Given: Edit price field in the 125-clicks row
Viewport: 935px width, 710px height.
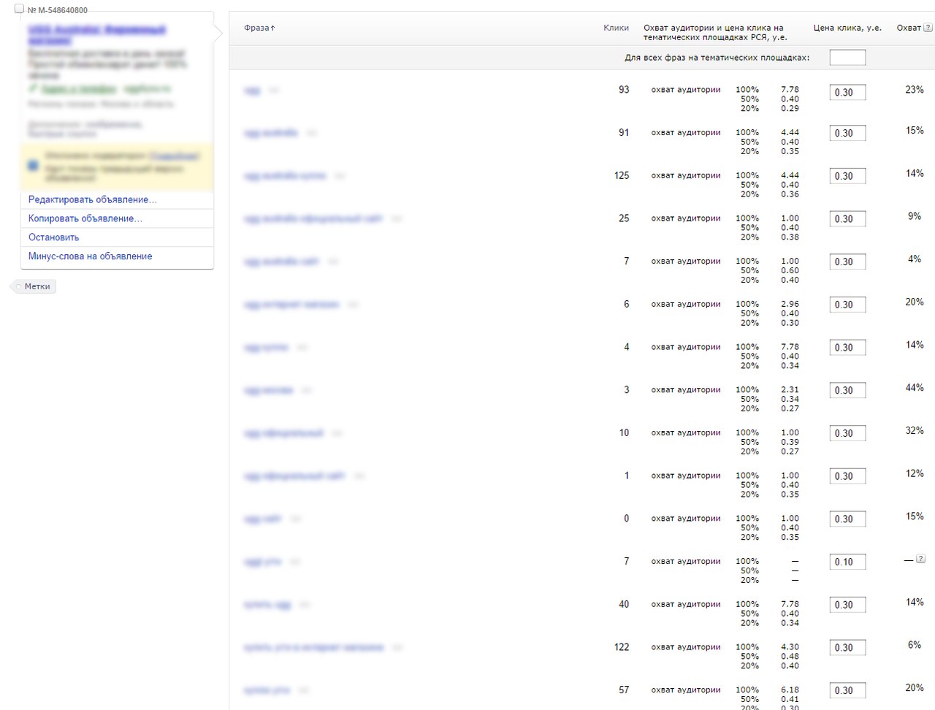Looking at the screenshot, I should [x=847, y=176].
